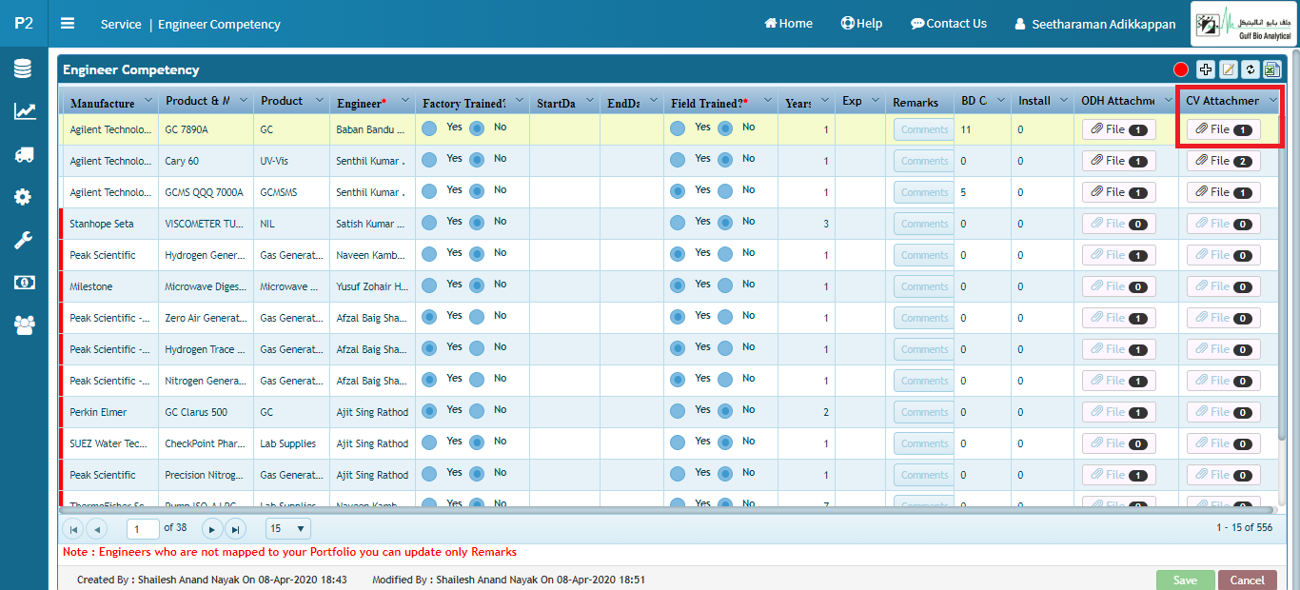
Task: Set Field Trained No for GC Clarus 500
Action: pos(726,411)
